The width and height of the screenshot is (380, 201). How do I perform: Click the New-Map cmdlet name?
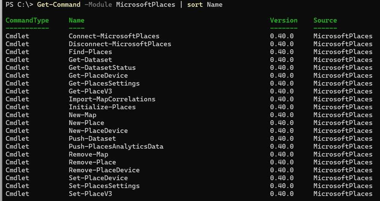point(82,115)
